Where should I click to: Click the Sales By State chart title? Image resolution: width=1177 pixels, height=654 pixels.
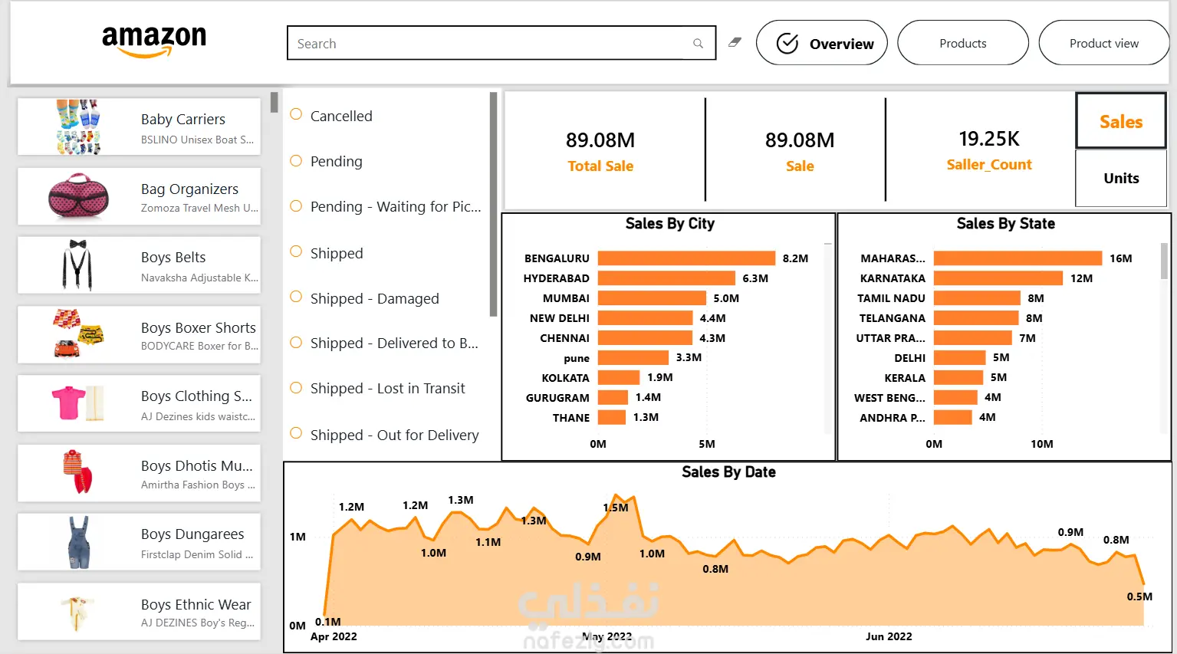click(1005, 224)
